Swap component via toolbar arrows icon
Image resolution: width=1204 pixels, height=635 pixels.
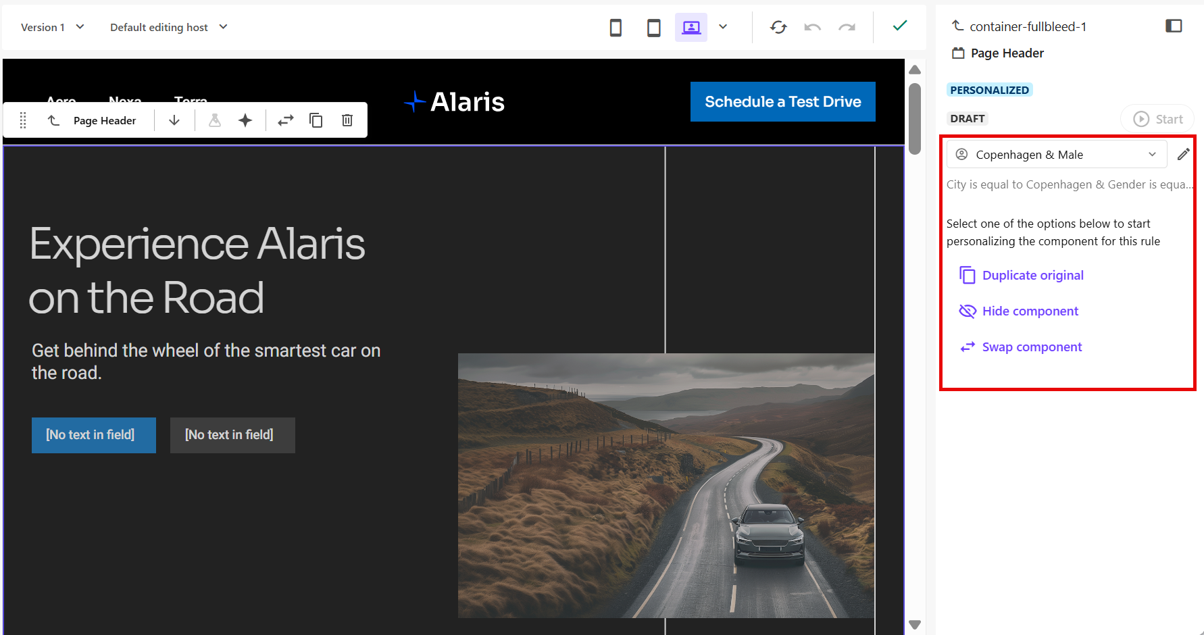(x=286, y=120)
